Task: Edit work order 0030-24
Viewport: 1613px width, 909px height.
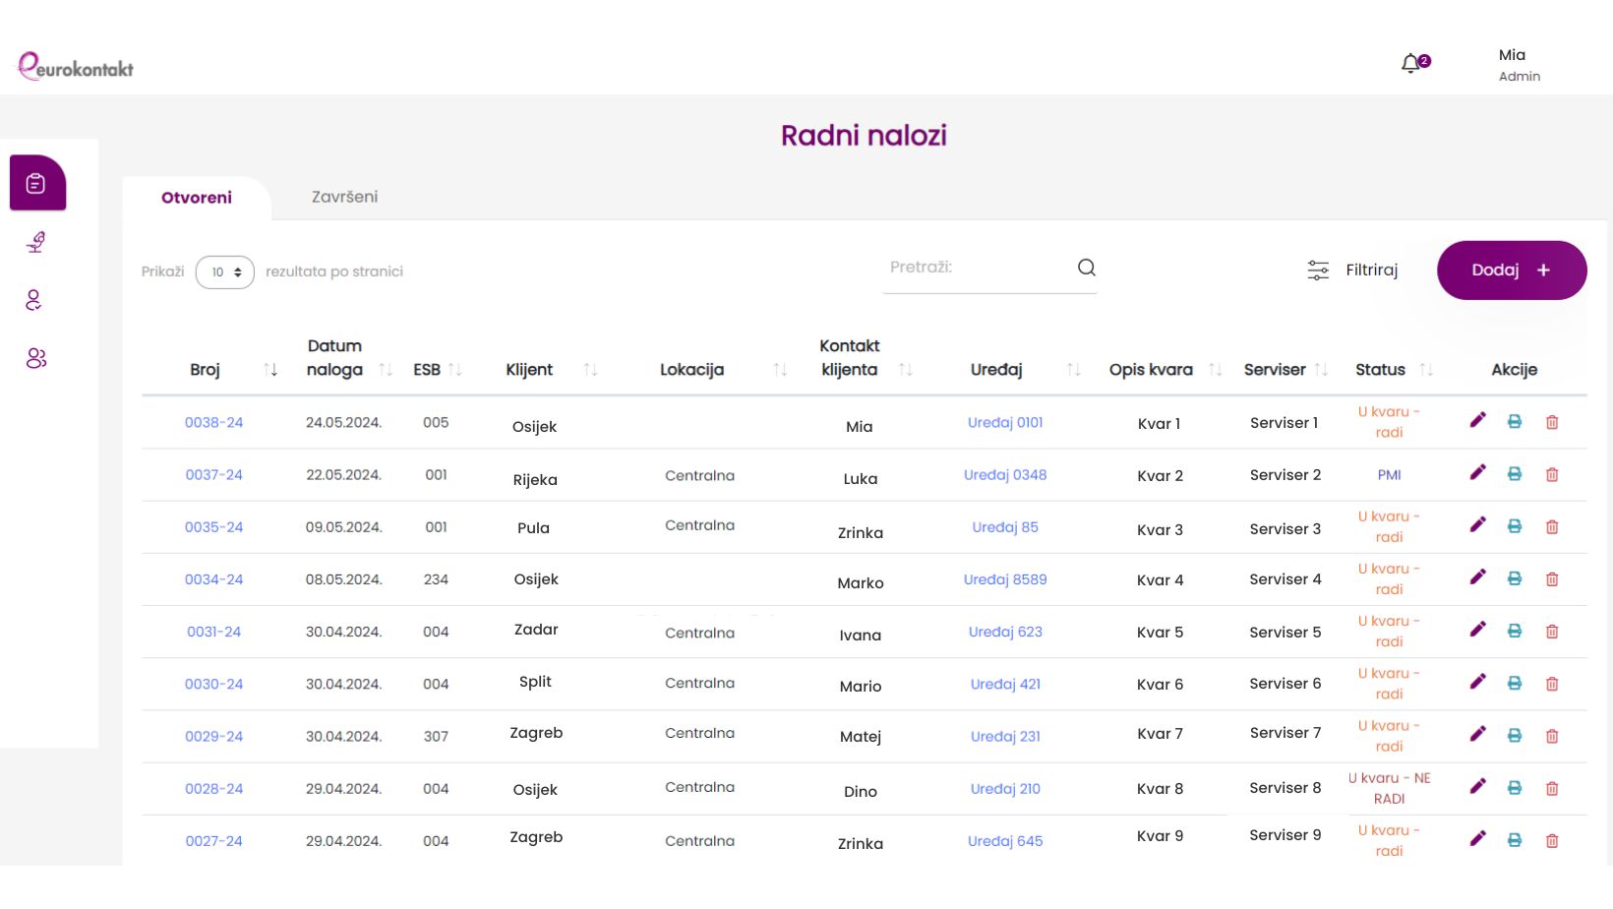Action: [x=1477, y=682]
